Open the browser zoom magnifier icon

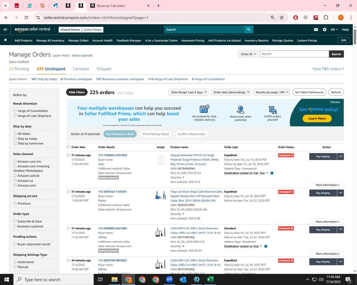click(273, 18)
